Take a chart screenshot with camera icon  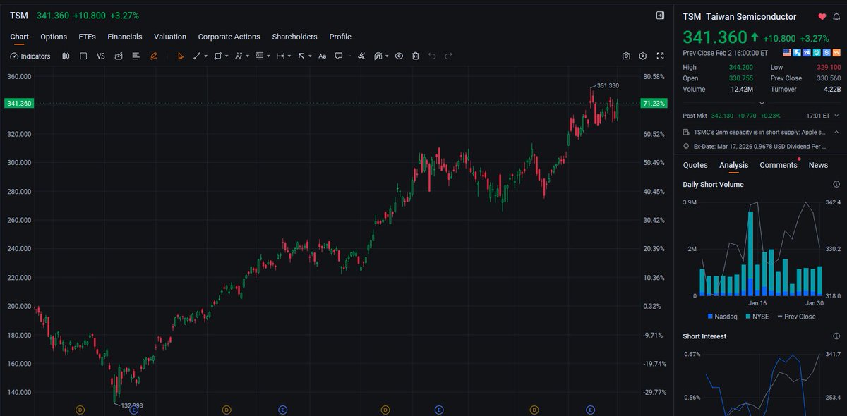pos(626,56)
